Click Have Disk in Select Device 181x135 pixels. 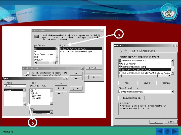click(94, 68)
